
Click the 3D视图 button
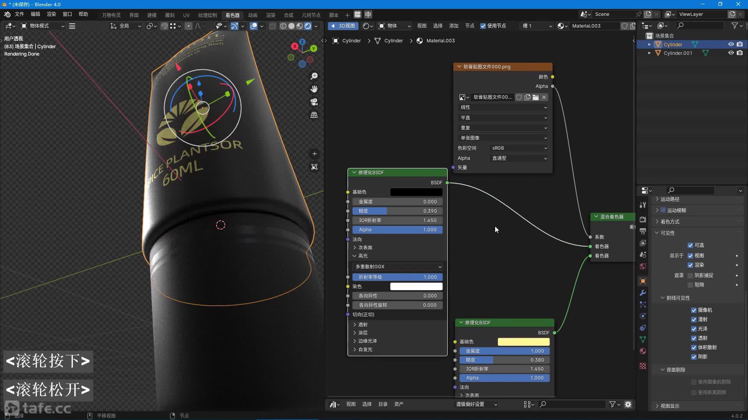343,26
